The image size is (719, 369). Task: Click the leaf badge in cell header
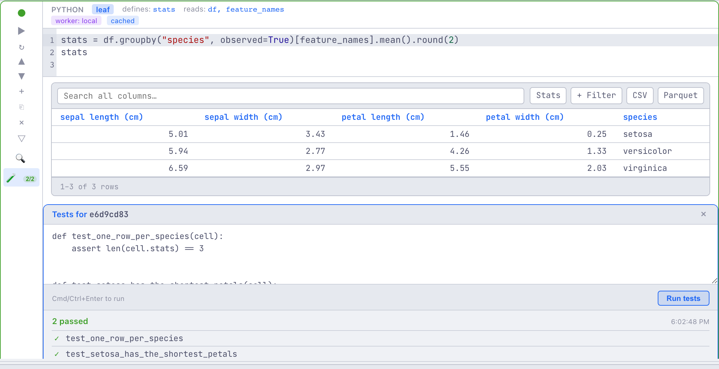pos(103,10)
